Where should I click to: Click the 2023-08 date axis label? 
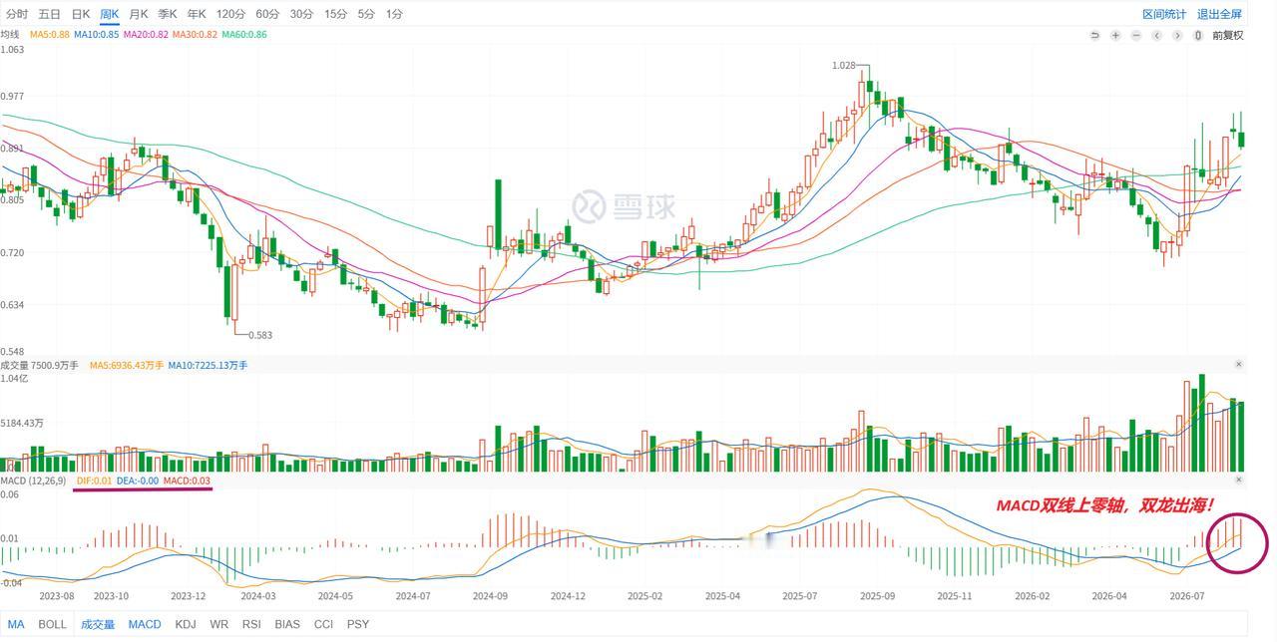[56, 596]
